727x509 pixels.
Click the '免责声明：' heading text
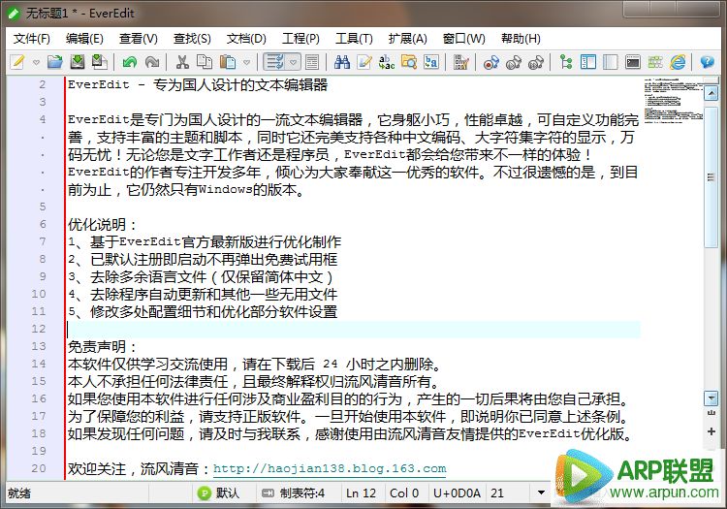pyautogui.click(x=103, y=347)
